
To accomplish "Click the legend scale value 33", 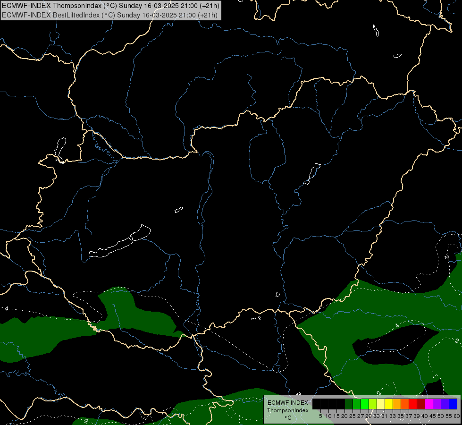I will (x=393, y=416).
